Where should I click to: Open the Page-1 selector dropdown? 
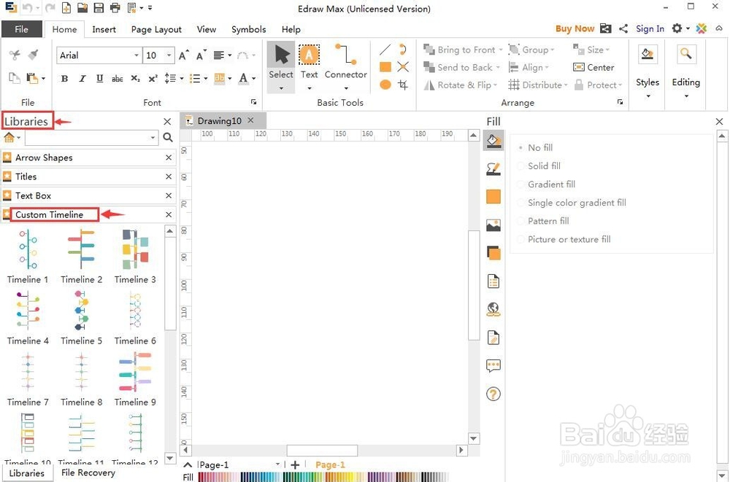point(278,464)
